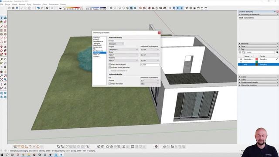Toggle 'Włącz skok o długość' checkbox

coord(109,65)
